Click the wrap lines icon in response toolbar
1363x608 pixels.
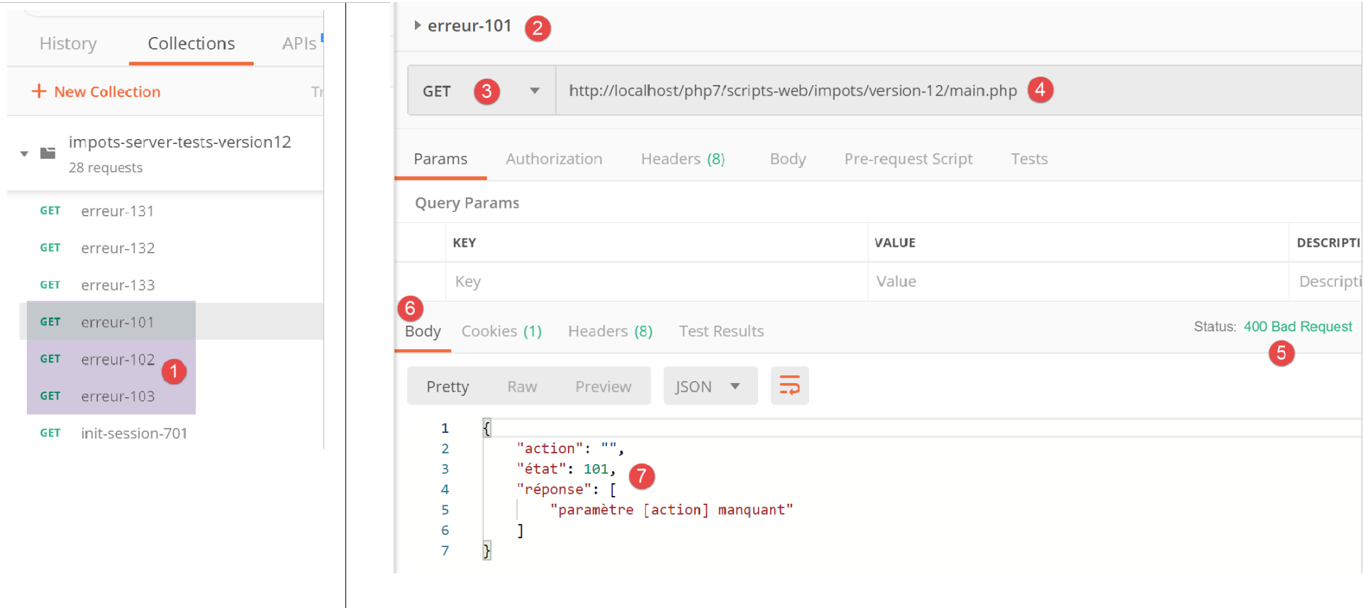[789, 386]
